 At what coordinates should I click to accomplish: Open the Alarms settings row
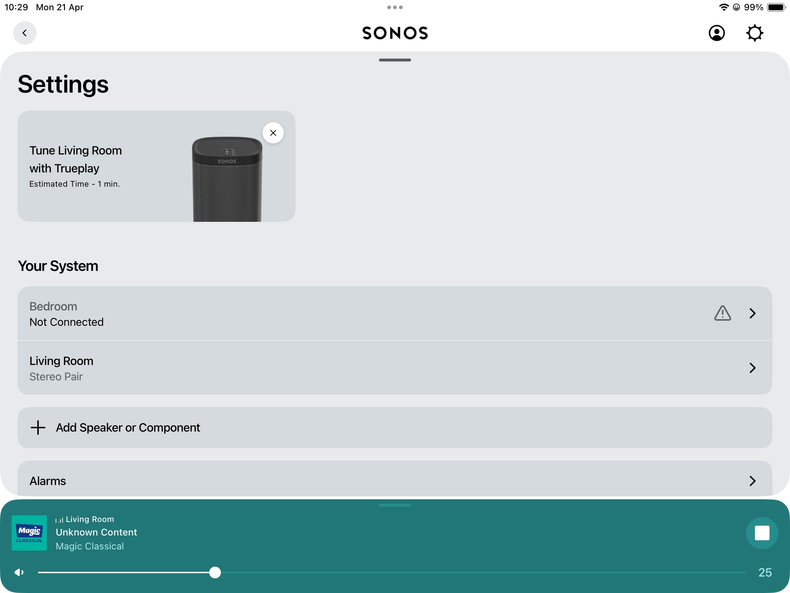[395, 479]
